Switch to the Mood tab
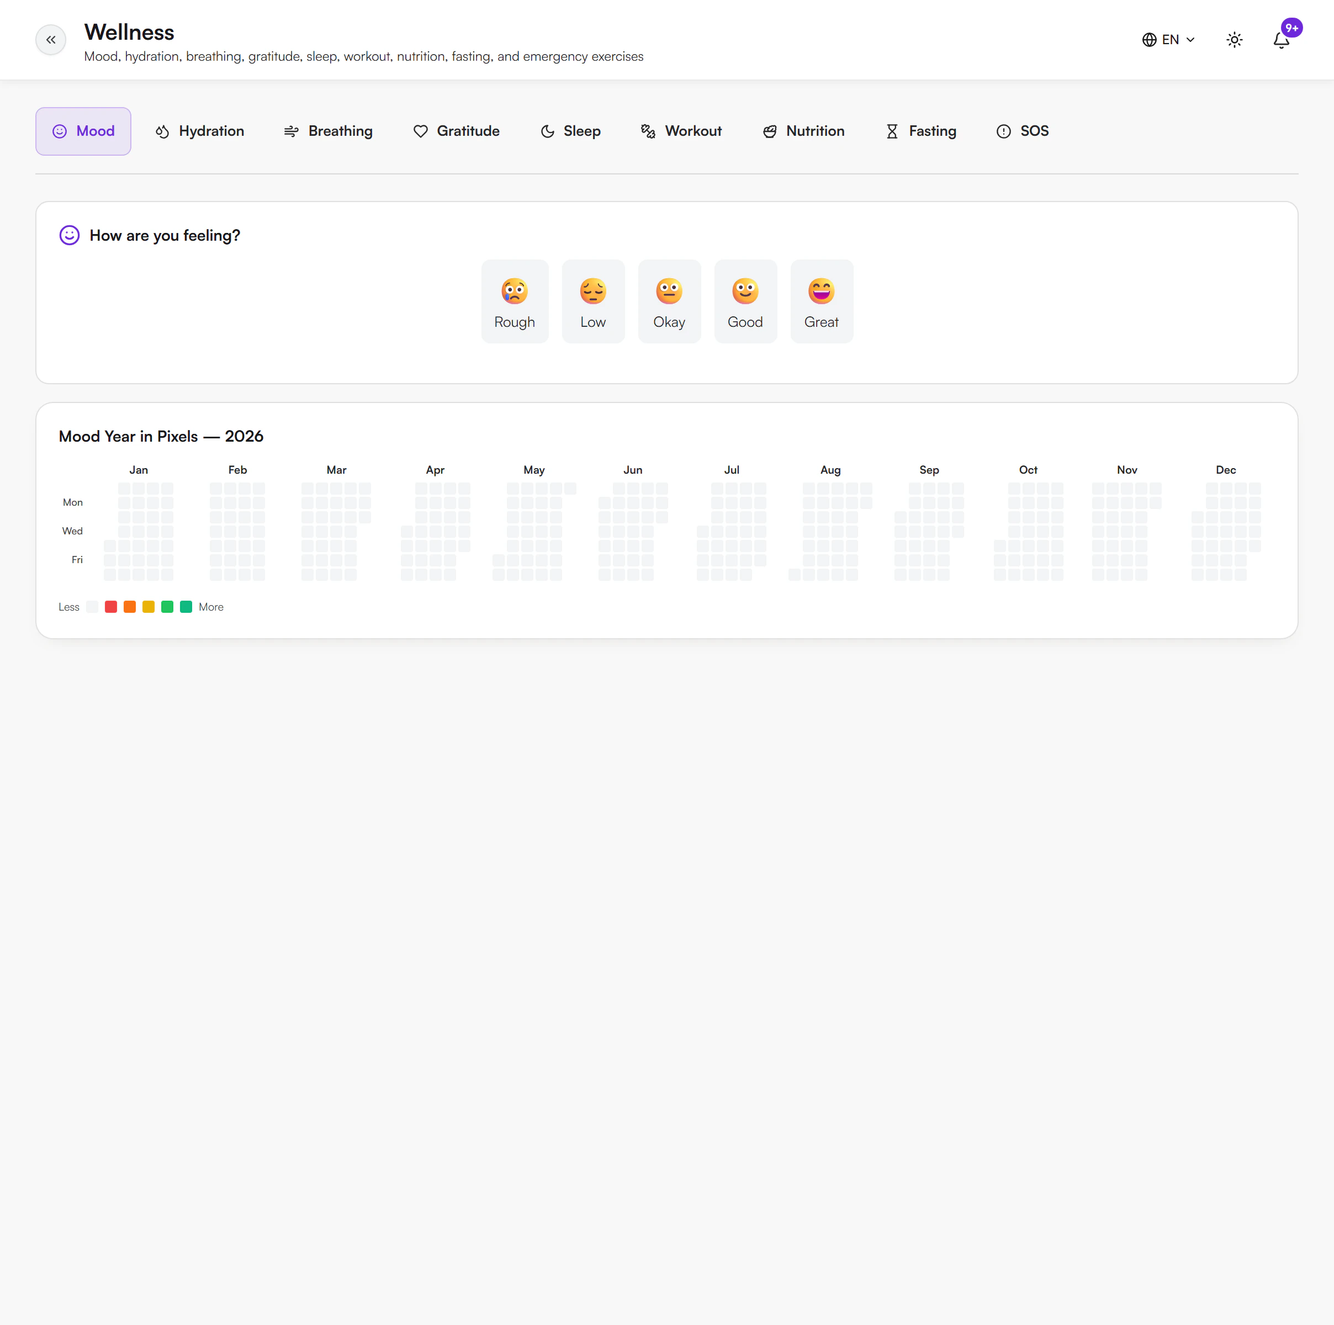 (83, 131)
